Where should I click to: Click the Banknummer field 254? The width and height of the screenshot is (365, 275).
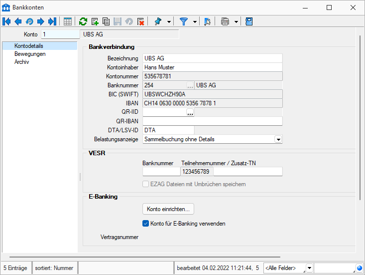tap(165, 85)
